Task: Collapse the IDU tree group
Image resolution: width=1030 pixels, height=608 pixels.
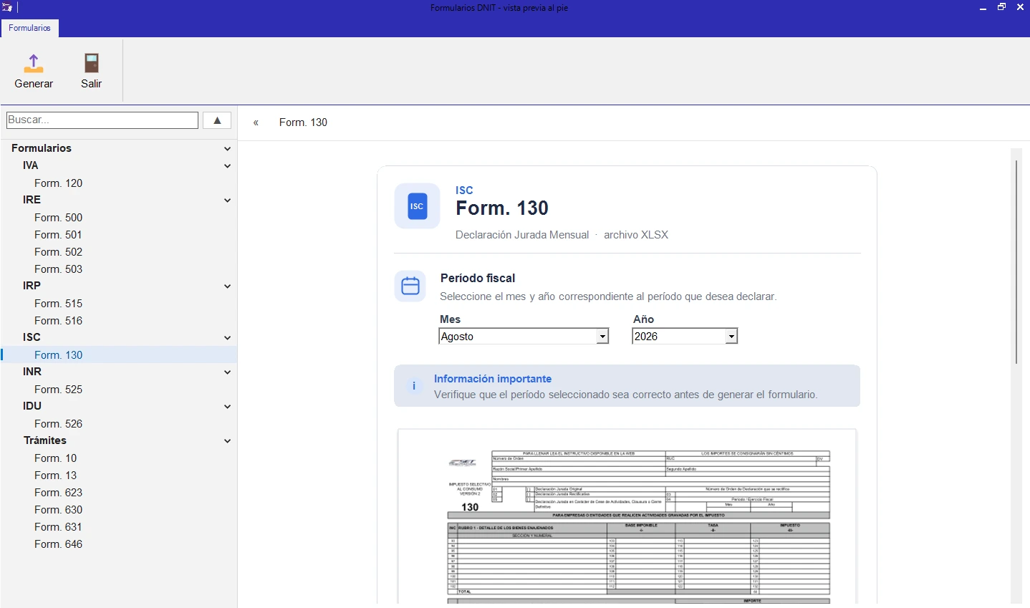Action: [227, 407]
